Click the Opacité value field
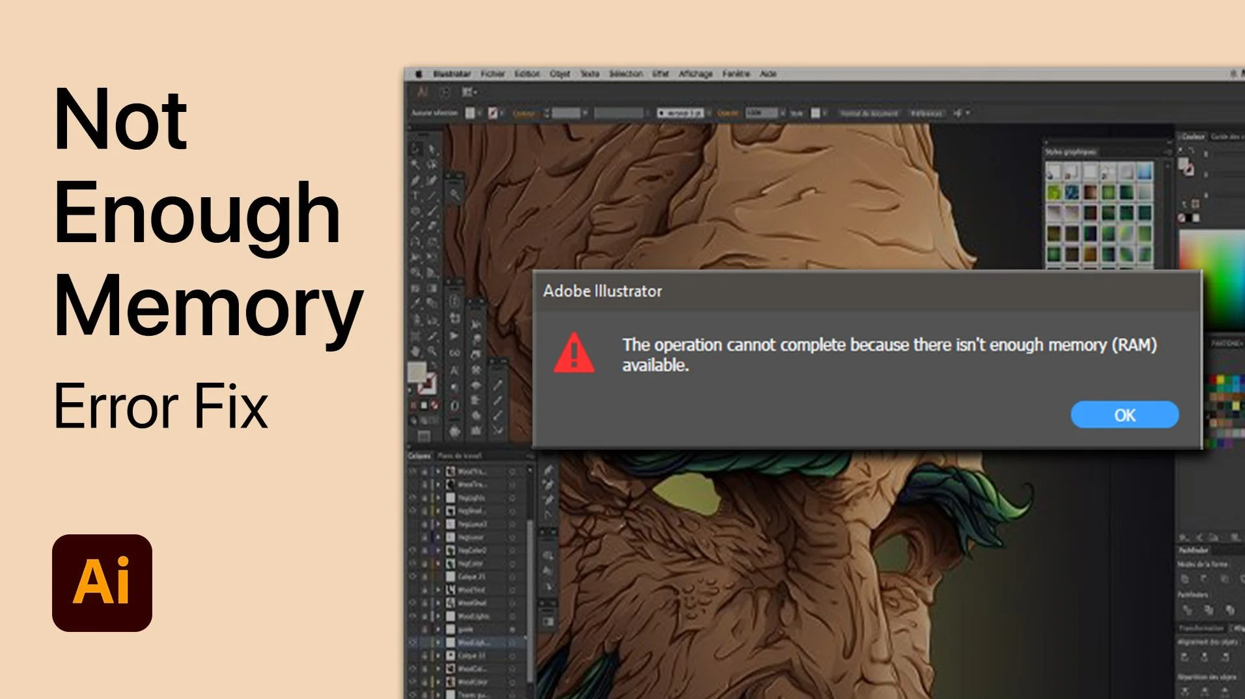 [761, 113]
